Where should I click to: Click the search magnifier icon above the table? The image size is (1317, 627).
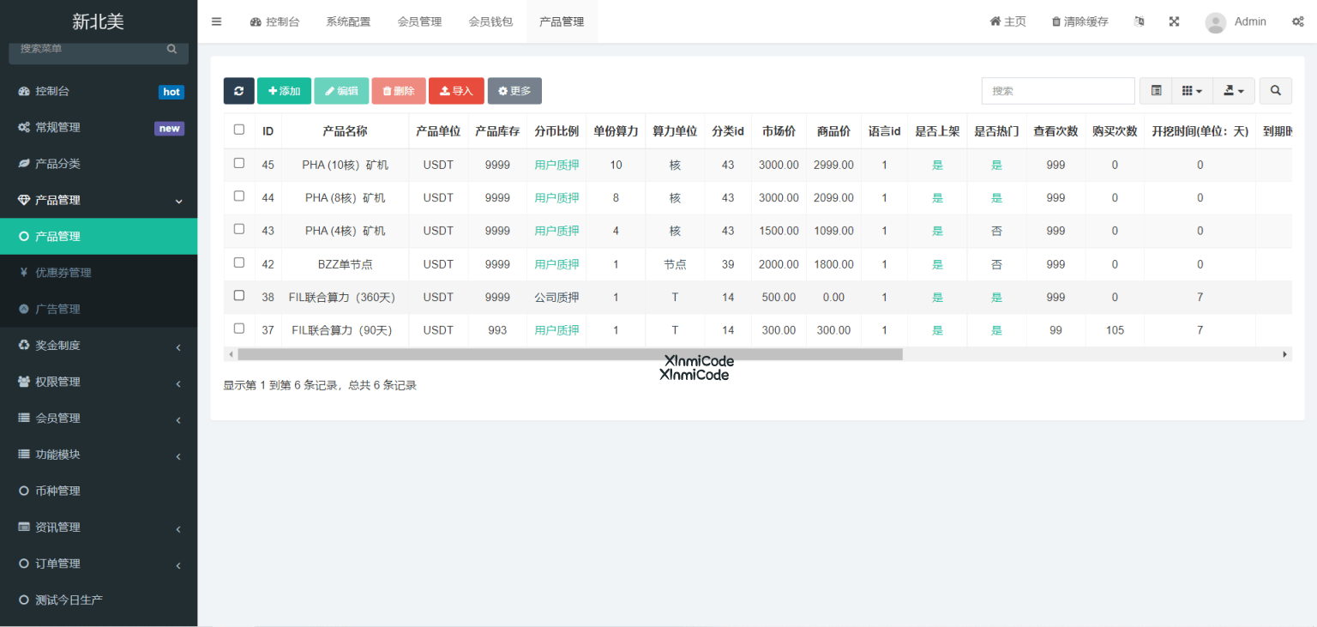click(x=1275, y=90)
